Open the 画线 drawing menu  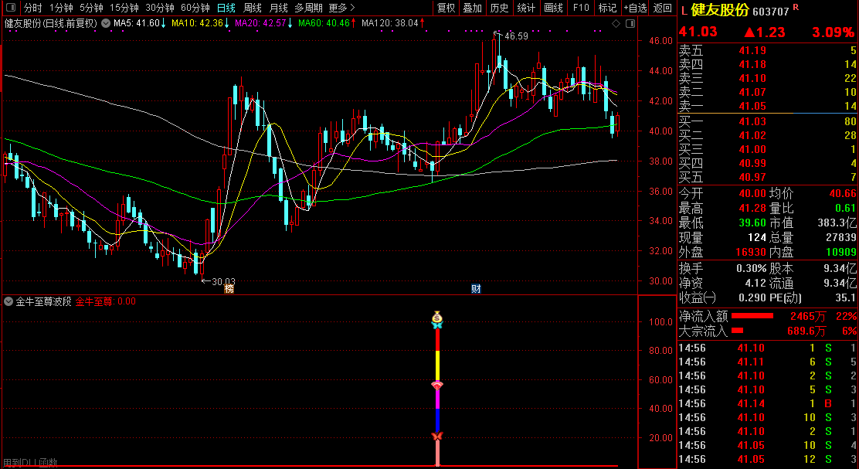pos(553,8)
